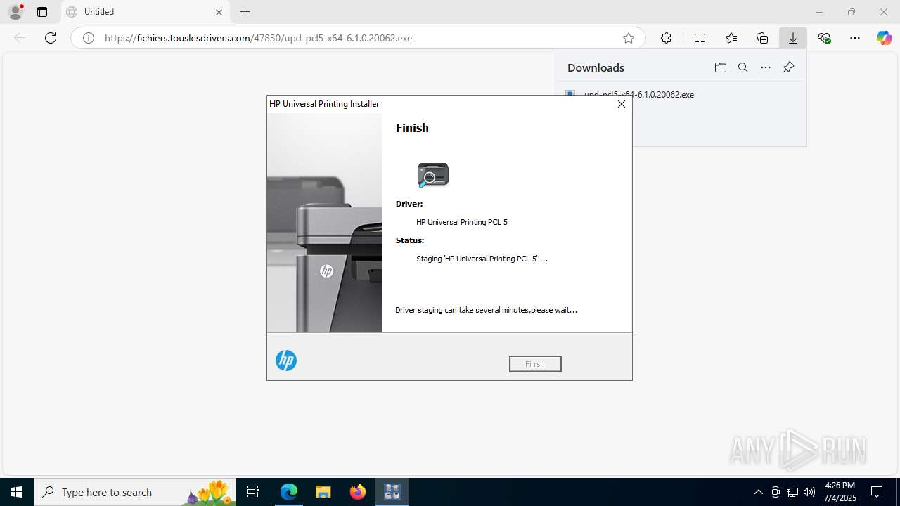This screenshot has width=900, height=506.
Task: Open File Explorer from the taskbar
Action: pos(323,492)
